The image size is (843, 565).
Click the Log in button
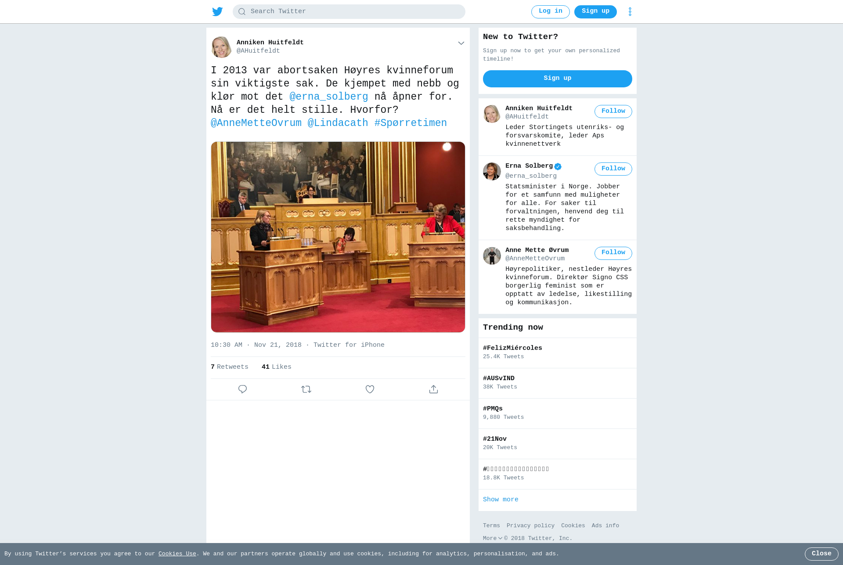pyautogui.click(x=550, y=12)
